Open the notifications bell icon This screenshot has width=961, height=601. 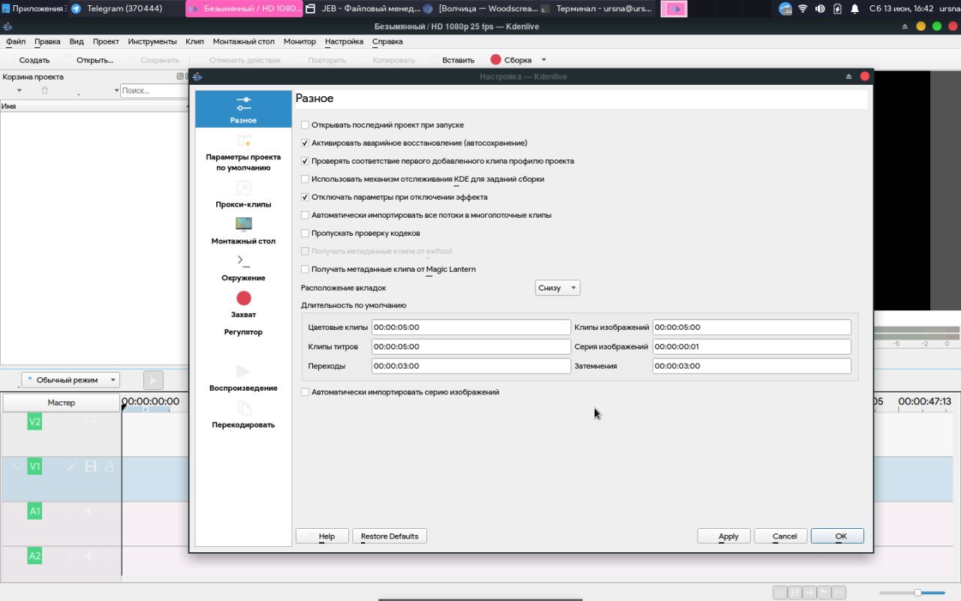click(x=855, y=9)
